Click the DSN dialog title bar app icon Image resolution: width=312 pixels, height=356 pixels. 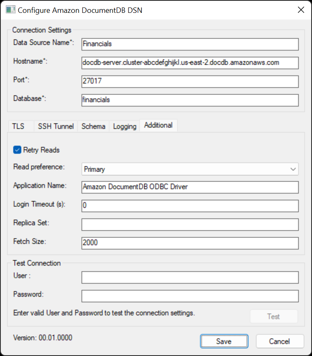point(10,10)
